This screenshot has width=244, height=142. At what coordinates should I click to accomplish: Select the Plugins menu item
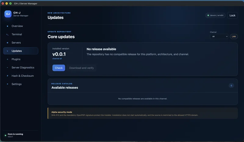click(20, 59)
